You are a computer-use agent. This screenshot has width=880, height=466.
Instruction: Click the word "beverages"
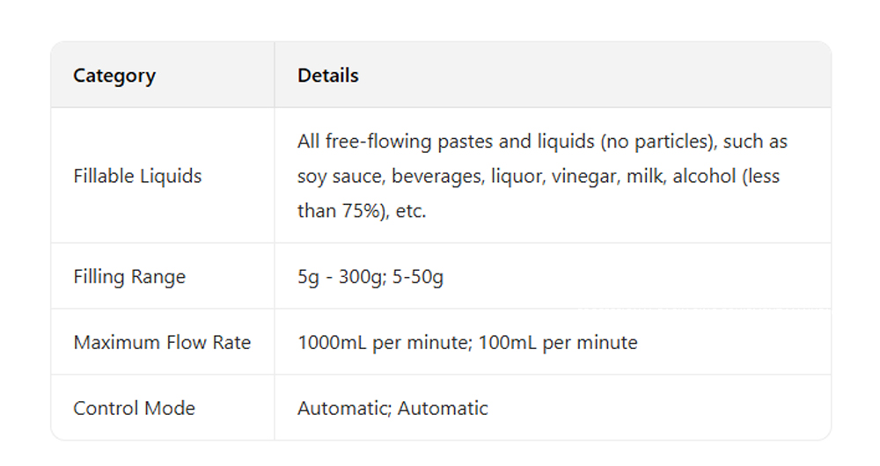(435, 177)
